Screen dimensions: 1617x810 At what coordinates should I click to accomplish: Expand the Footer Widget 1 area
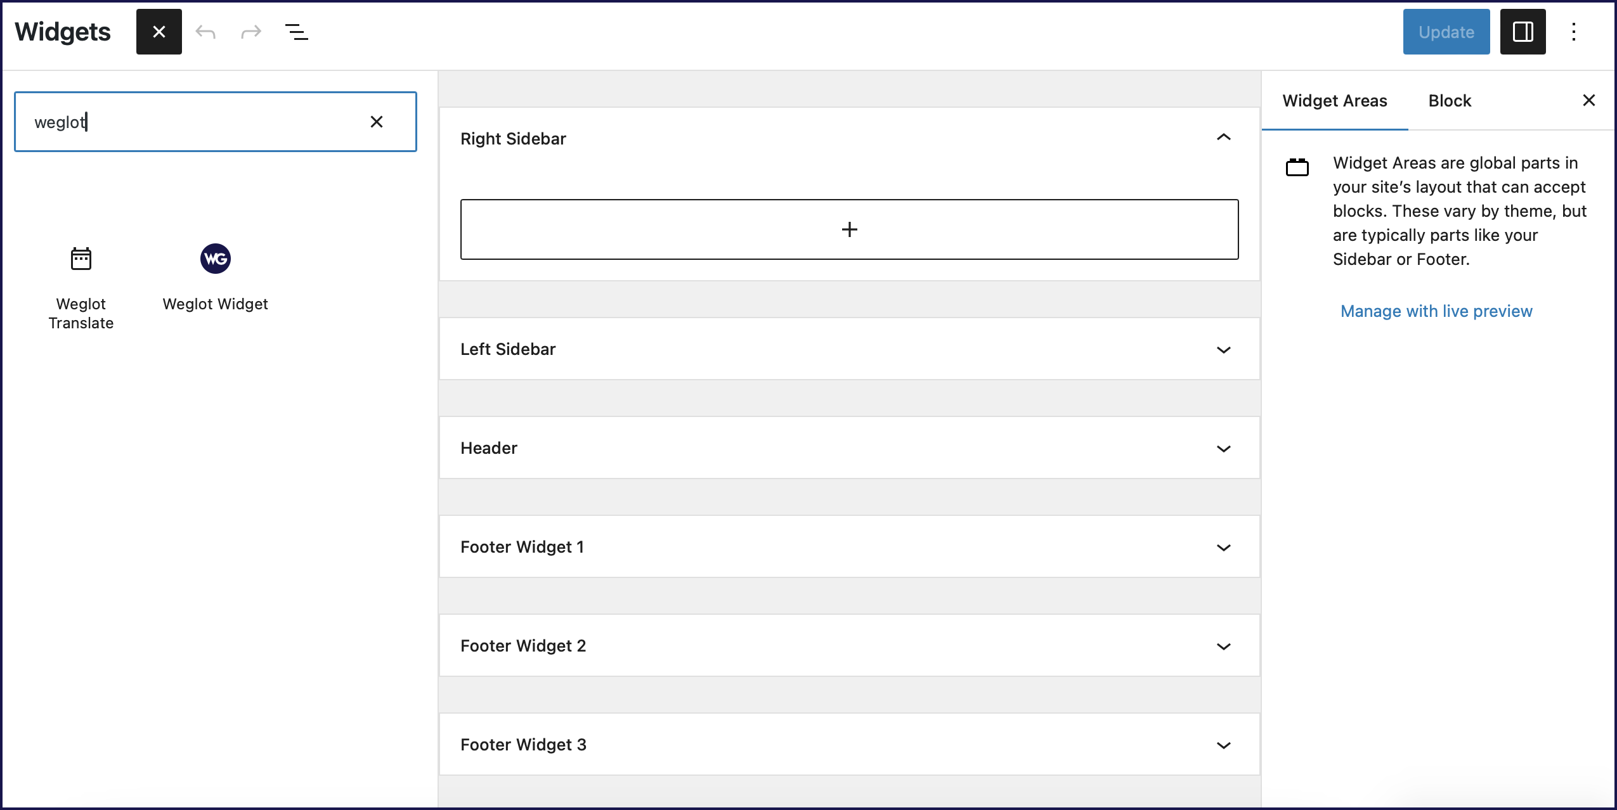(x=1224, y=548)
